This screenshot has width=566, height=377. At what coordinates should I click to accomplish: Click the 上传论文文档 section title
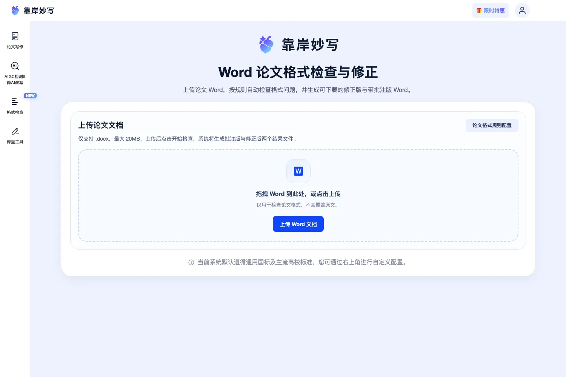tap(101, 125)
